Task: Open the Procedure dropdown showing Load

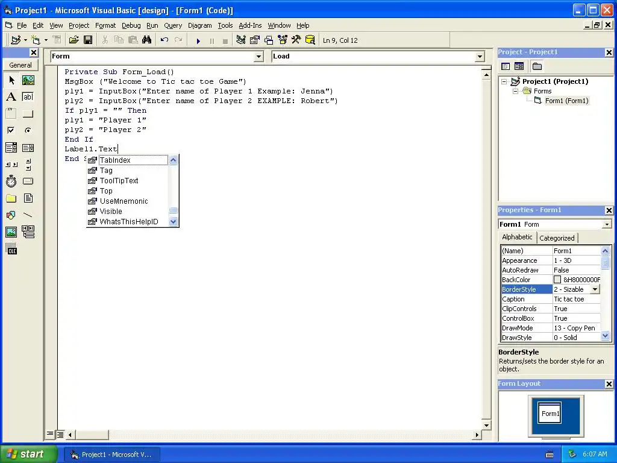Action: click(480, 57)
